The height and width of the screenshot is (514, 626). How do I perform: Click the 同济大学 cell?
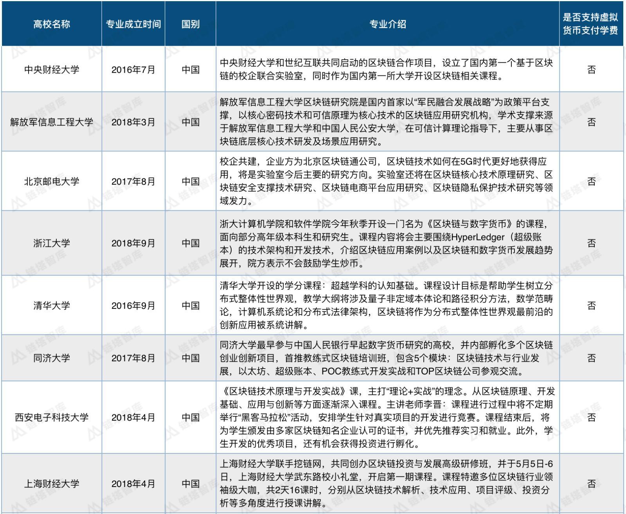click(52, 358)
